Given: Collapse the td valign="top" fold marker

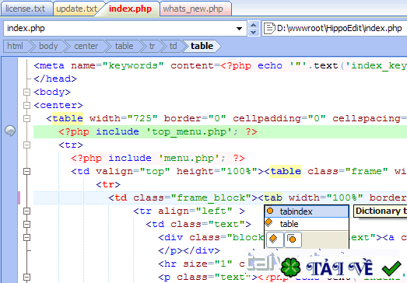Looking at the screenshot, I should click(x=26, y=172).
